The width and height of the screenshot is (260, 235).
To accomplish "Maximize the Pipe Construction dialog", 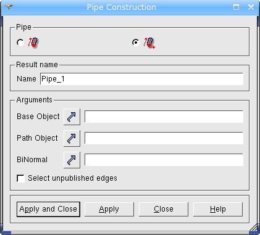I will (x=236, y=7).
